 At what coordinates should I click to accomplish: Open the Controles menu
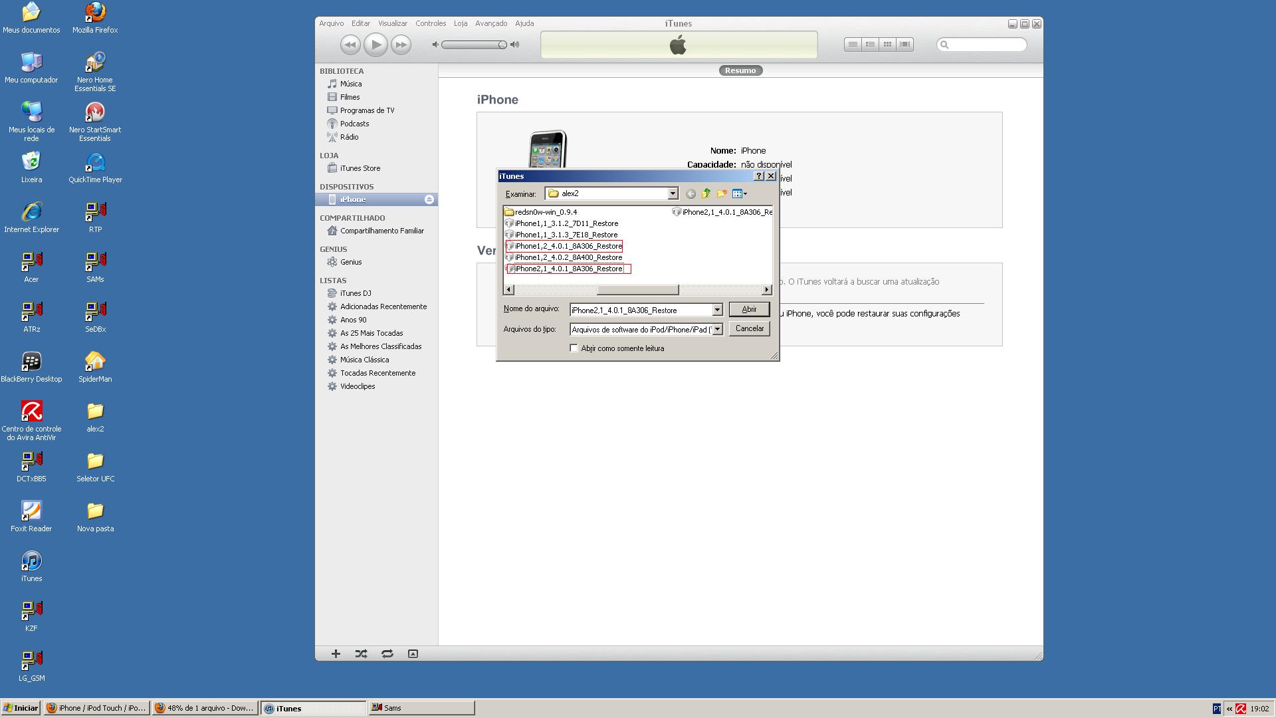click(x=431, y=23)
